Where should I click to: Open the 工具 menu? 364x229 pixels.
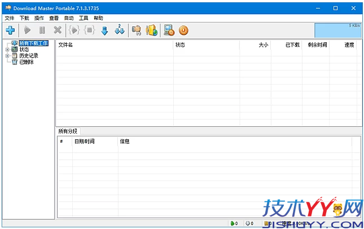[84, 18]
